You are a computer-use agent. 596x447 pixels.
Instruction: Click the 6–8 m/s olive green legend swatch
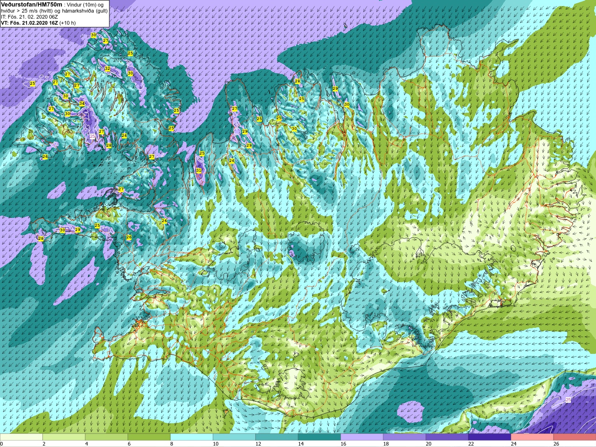tap(149, 438)
